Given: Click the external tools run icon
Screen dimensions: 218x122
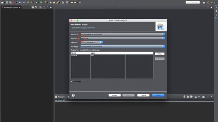Looking at the screenshot, I should (x=45, y=2).
